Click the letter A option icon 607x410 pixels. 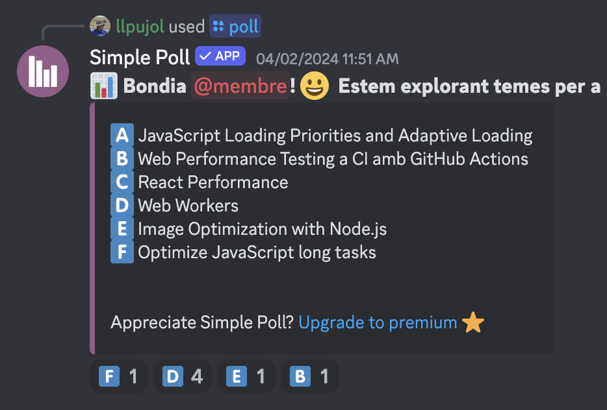pyautogui.click(x=122, y=136)
